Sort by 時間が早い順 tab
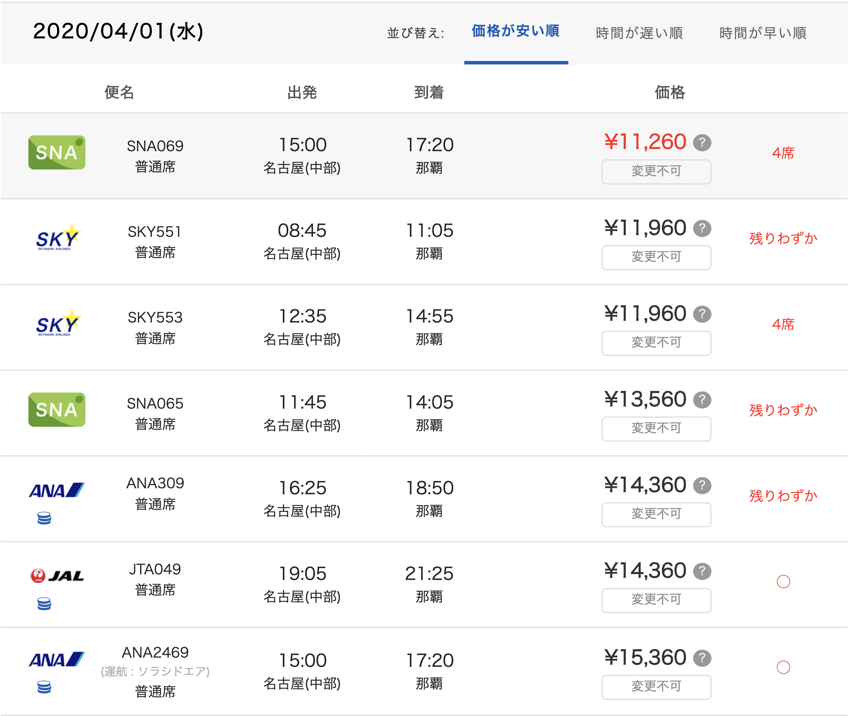This screenshot has height=716, width=848. [x=763, y=33]
